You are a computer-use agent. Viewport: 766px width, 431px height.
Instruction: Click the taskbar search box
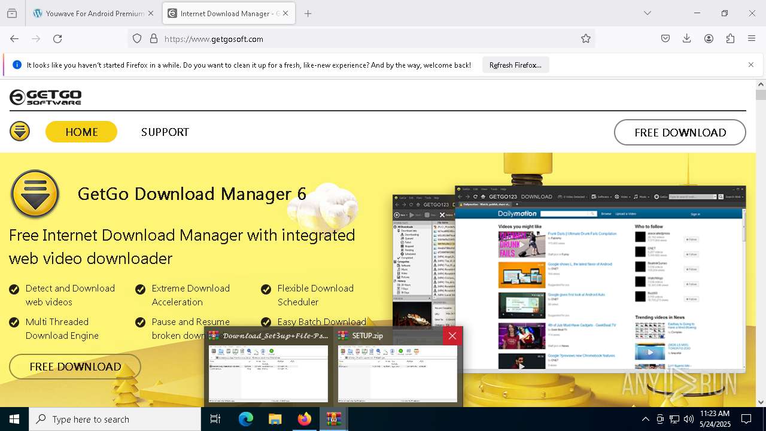tap(115, 419)
